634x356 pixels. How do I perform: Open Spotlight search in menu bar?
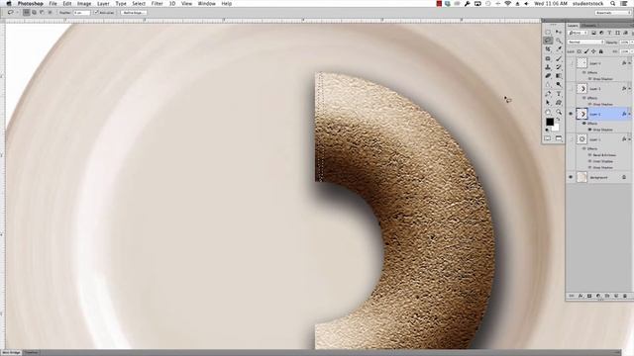pos(613,4)
